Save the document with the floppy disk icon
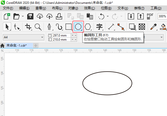 30,16
